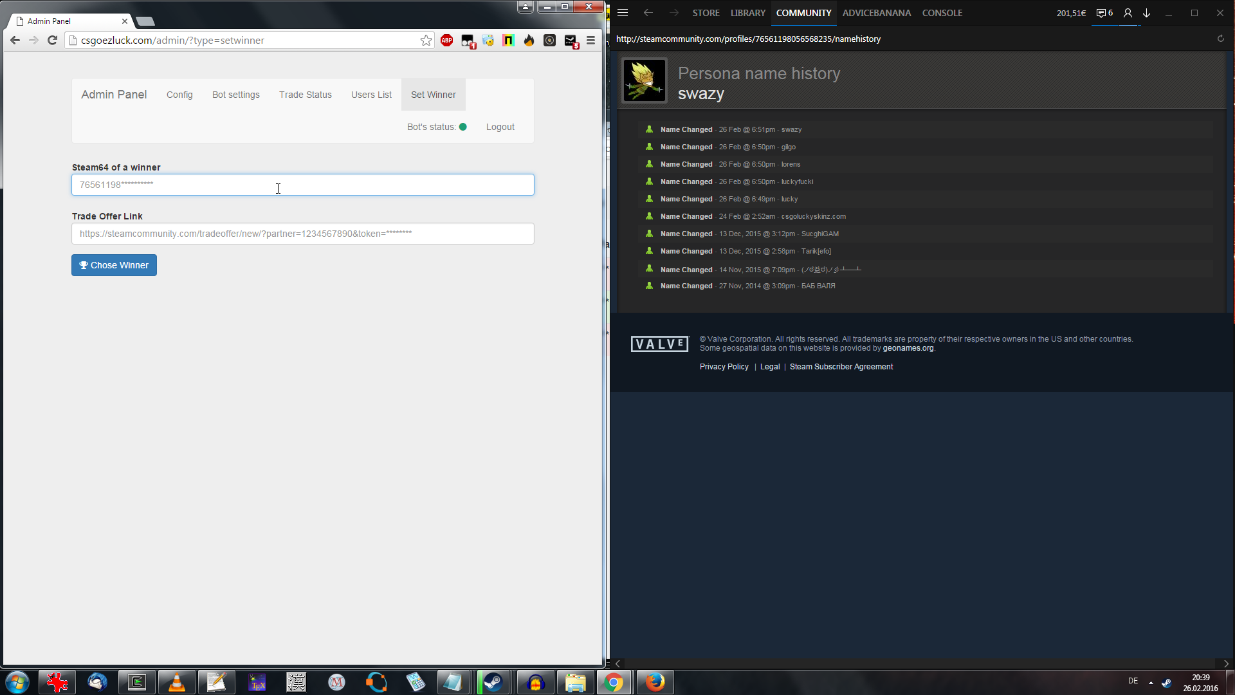
Task: Open the Steam STORE menu
Action: [706, 13]
